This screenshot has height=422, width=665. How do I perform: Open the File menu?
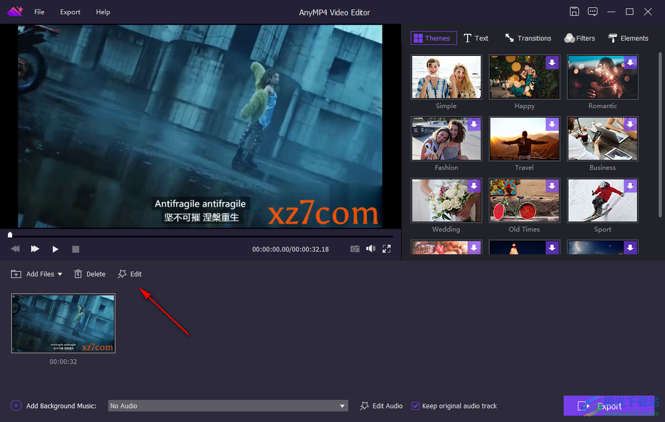40,12
